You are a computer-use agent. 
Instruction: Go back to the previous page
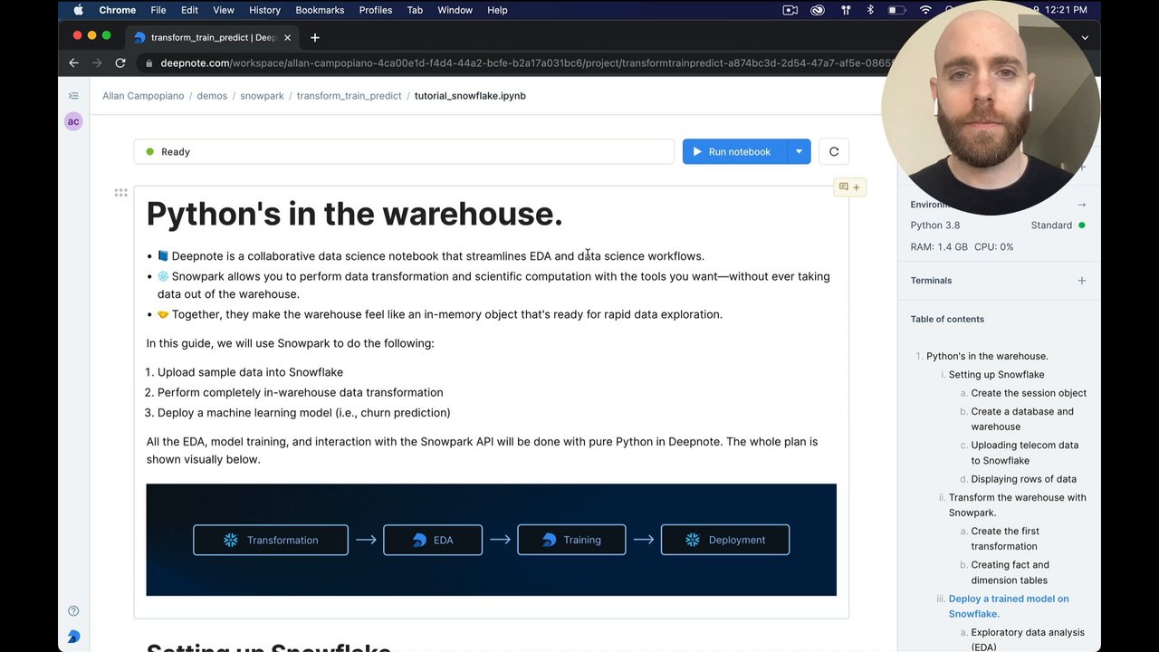(x=74, y=62)
